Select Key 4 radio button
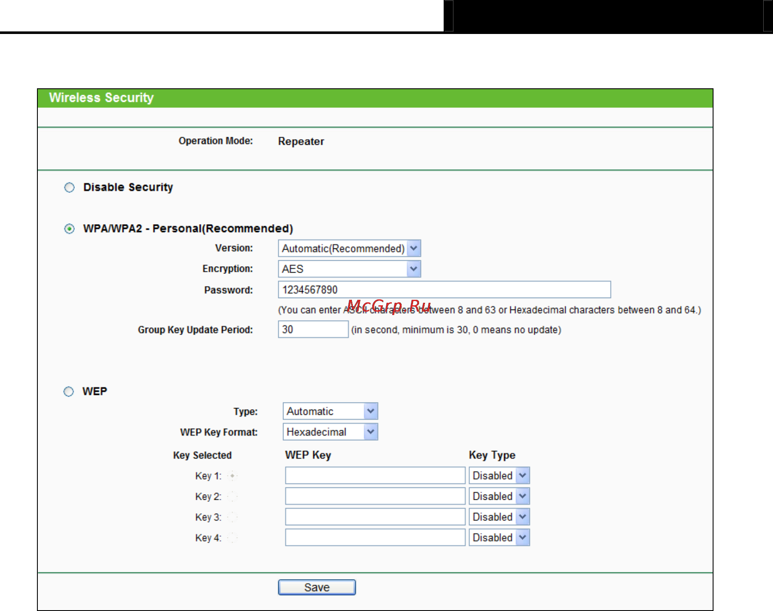Image resolution: width=773 pixels, height=611 pixels. tap(232, 538)
